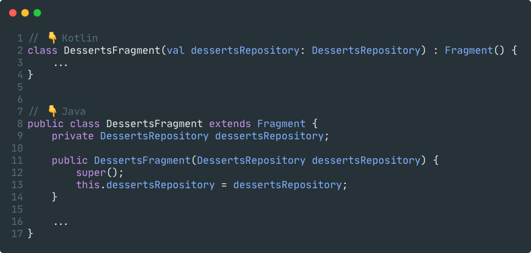This screenshot has width=531, height=253.
Task: Click the pointing hand emoji before Java
Action: coord(52,111)
